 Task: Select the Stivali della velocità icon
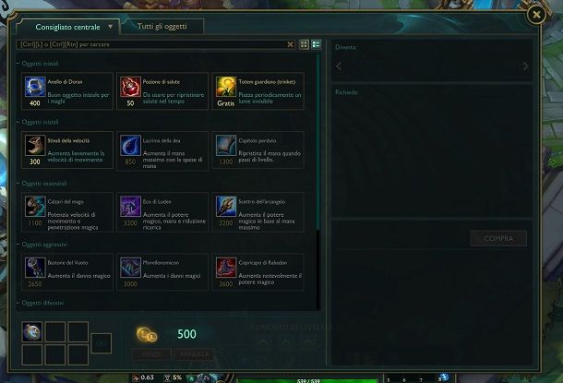pos(35,146)
